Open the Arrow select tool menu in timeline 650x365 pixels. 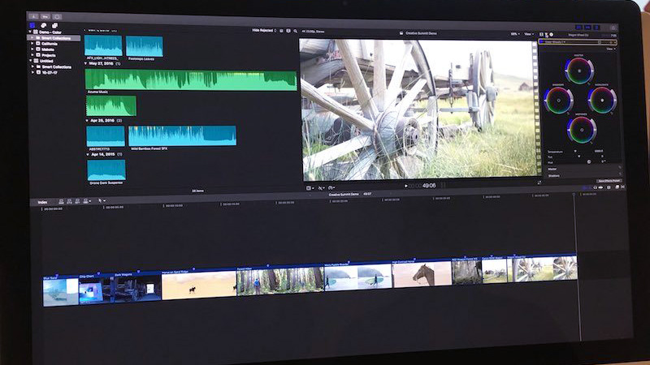pyautogui.click(x=102, y=200)
